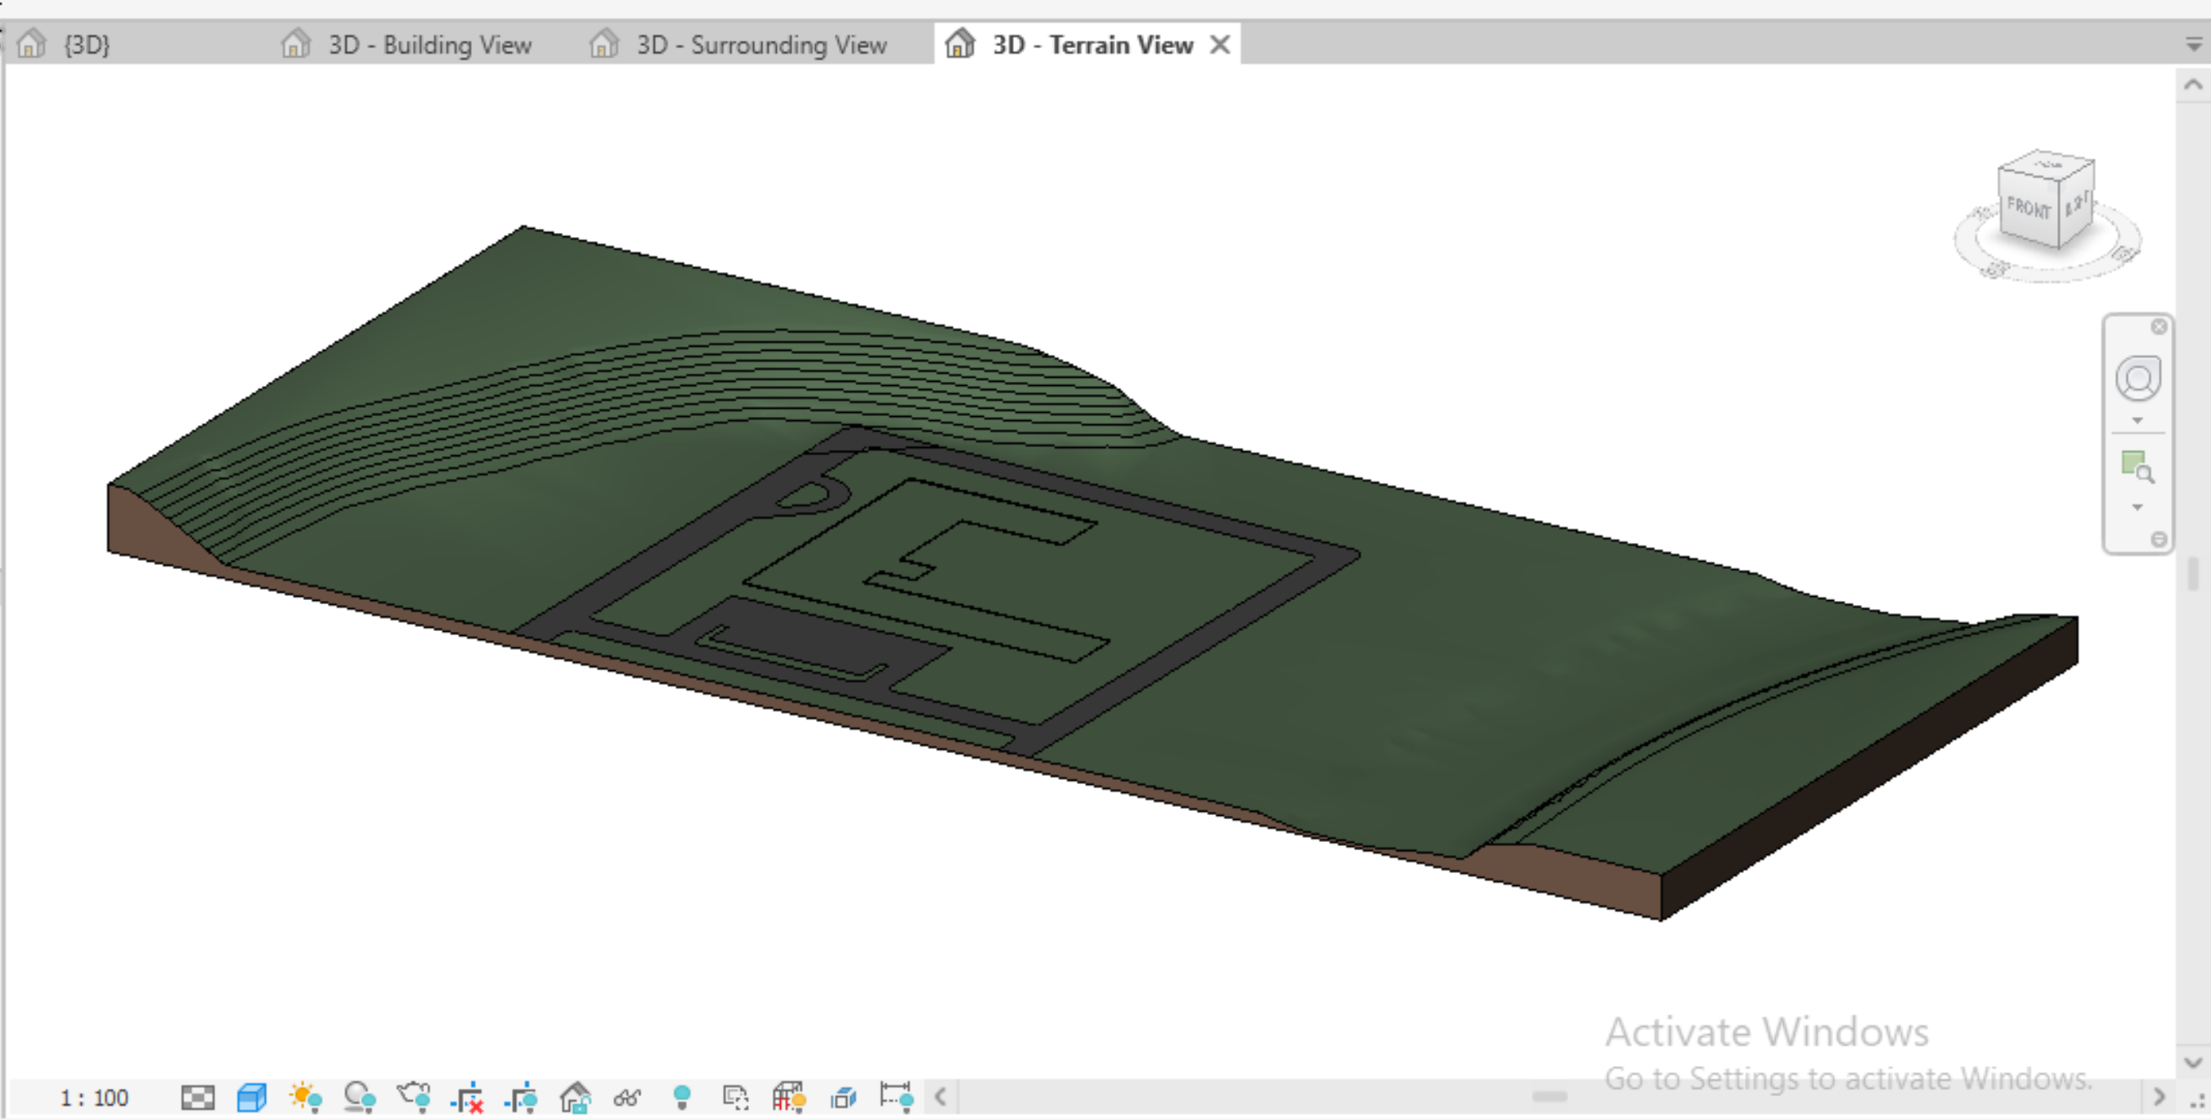Click the horizontal scrollbar right arrow
The width and height of the screenshot is (2211, 1120).
[x=2158, y=1097]
